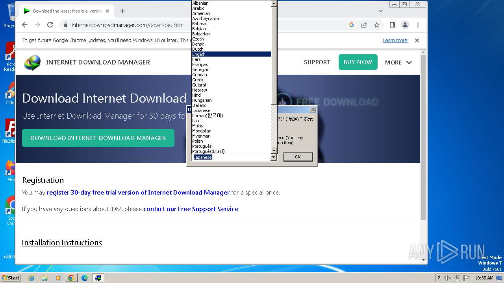Select Korean(한국어) language entry
Viewport: 504px width, 283px height.
232,116
